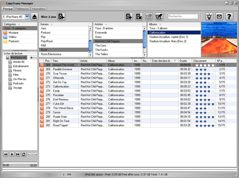Screen dimensions: 239x178
Task: Select the Scar Tissue track row
Action: (x=132, y=74)
